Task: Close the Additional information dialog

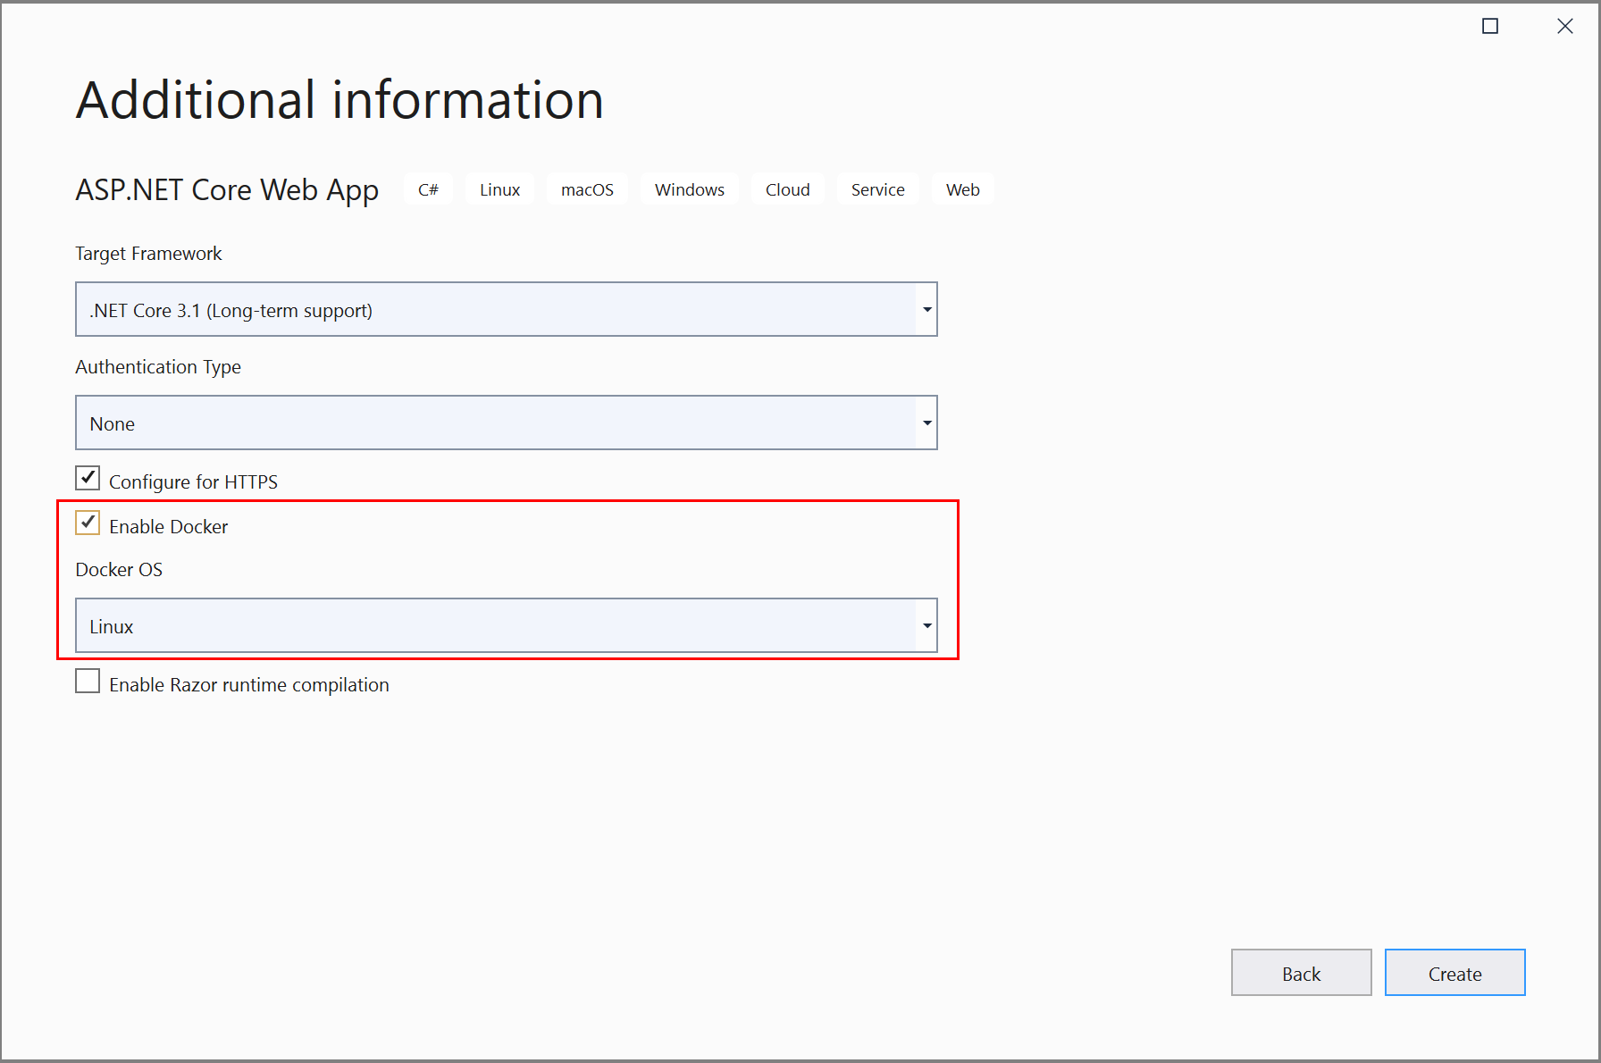Action: 1564,27
